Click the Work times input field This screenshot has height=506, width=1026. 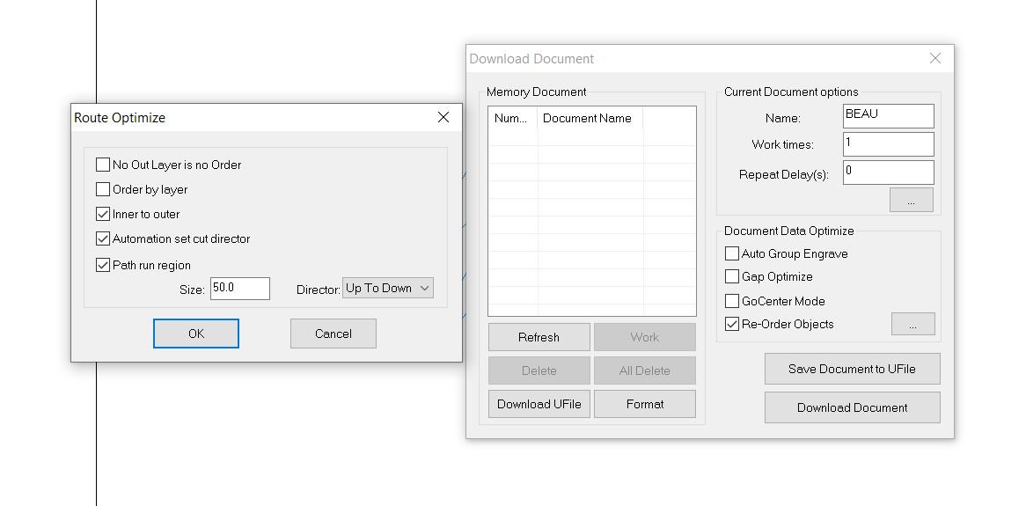coord(887,143)
